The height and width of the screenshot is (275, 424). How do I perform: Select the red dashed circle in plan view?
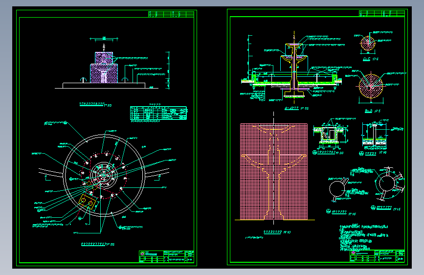tap(104, 175)
